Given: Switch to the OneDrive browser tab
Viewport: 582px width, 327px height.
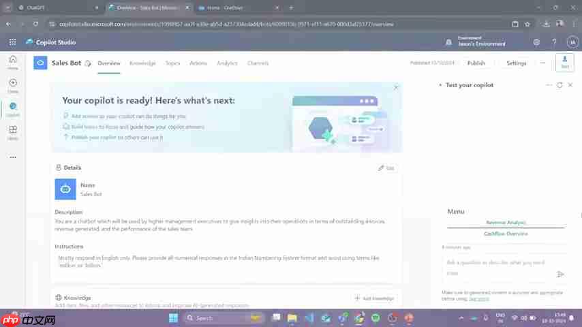Looking at the screenshot, I should pyautogui.click(x=239, y=7).
